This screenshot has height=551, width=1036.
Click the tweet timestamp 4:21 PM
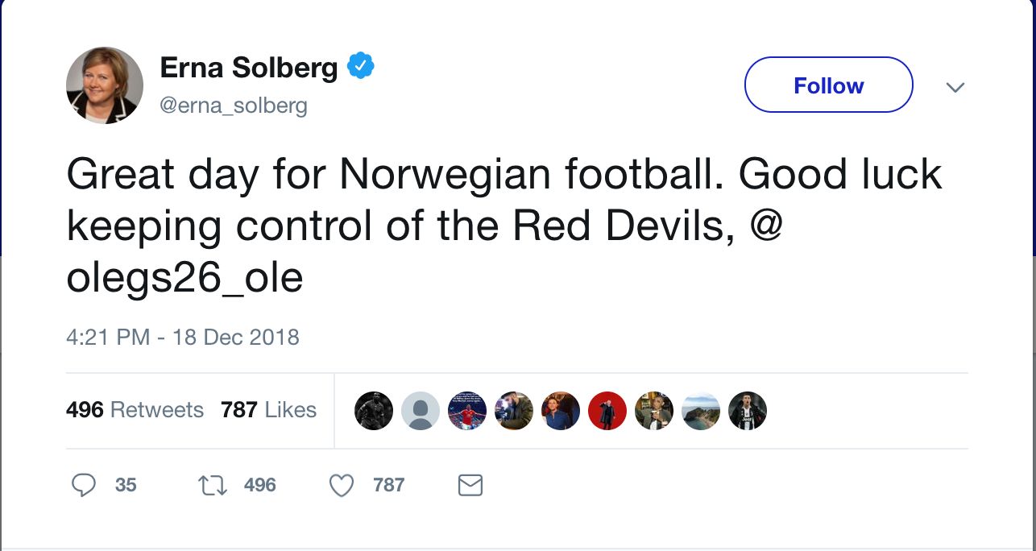click(183, 338)
